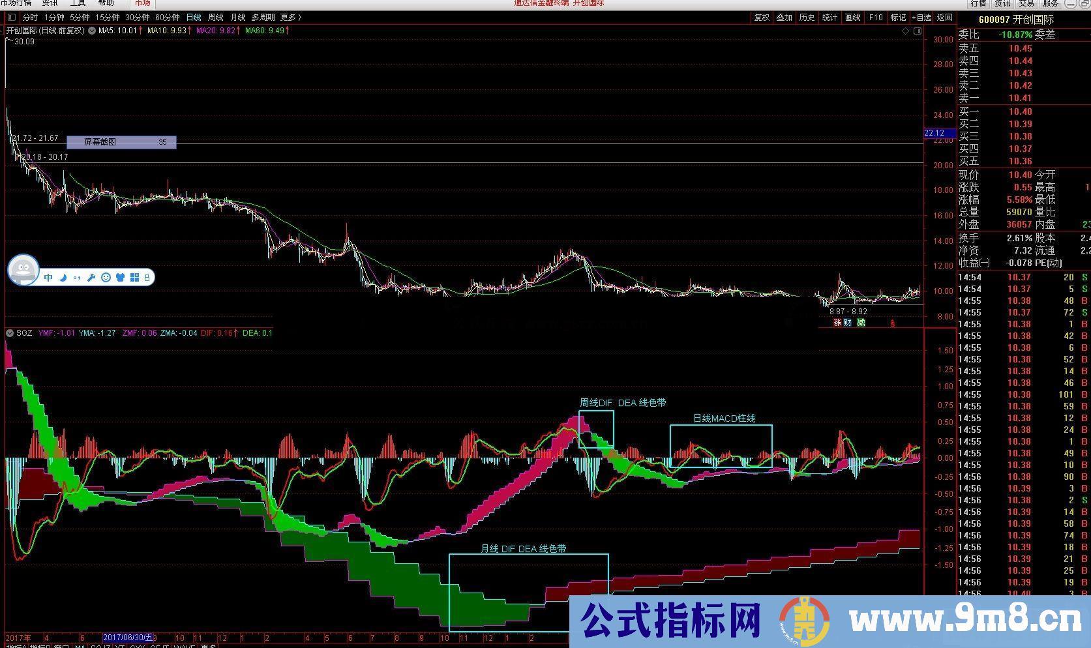1091x648 pixels.
Task: Click the side panel icon at chart top-right
Action: click(917, 31)
